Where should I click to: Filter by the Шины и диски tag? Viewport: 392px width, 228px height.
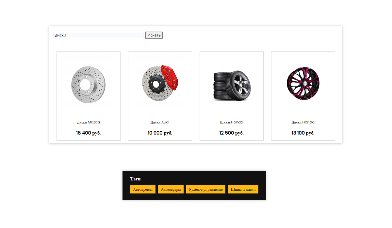[x=243, y=189]
